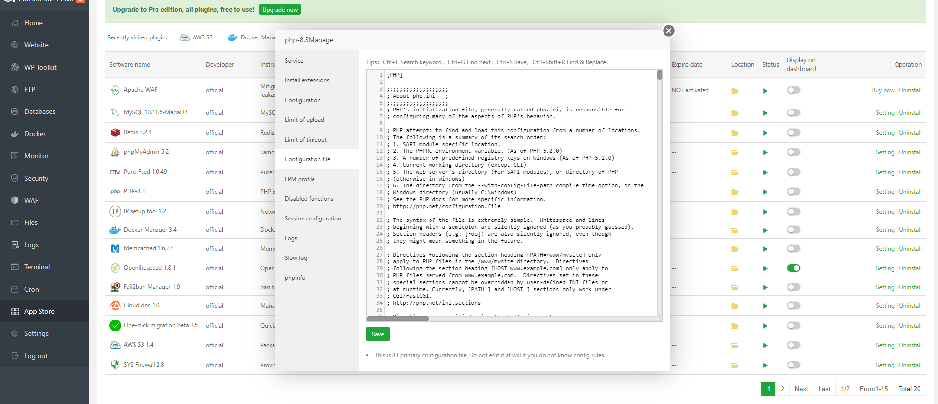
Task: Open folder location for AWS S3 1.4
Action: click(x=735, y=346)
